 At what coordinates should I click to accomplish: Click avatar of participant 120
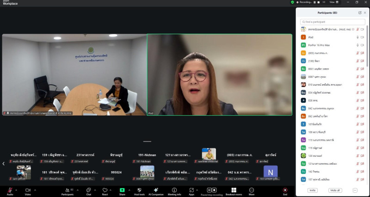(303, 156)
